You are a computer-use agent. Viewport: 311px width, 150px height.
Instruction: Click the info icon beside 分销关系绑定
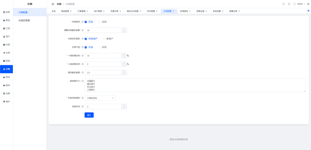coord(83,38)
